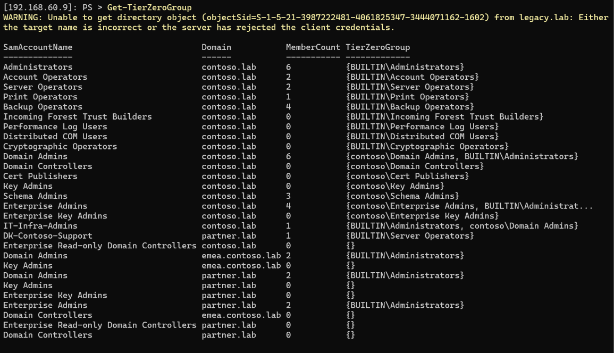Select the "Schema Admins" account name
Viewport: 614px width, 353px height.
pyautogui.click(x=35, y=196)
